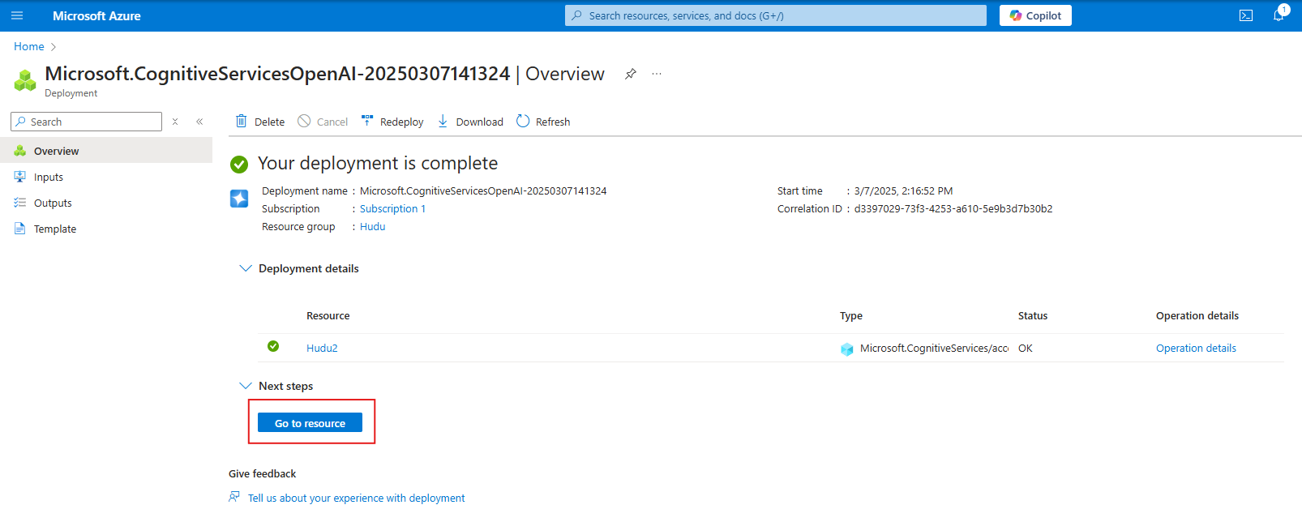Click the green deployment complete checkmark icon
This screenshot has width=1302, height=522.
pyautogui.click(x=239, y=165)
